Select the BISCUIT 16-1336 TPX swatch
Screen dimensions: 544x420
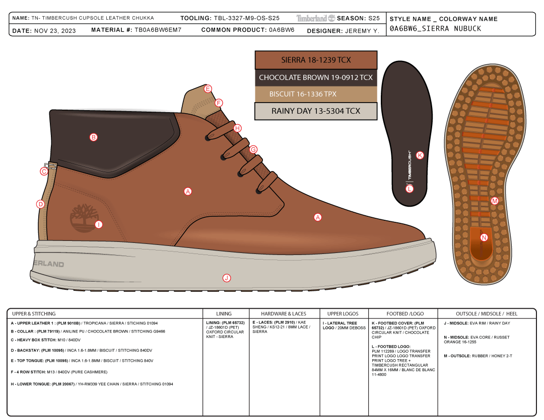[x=316, y=94]
